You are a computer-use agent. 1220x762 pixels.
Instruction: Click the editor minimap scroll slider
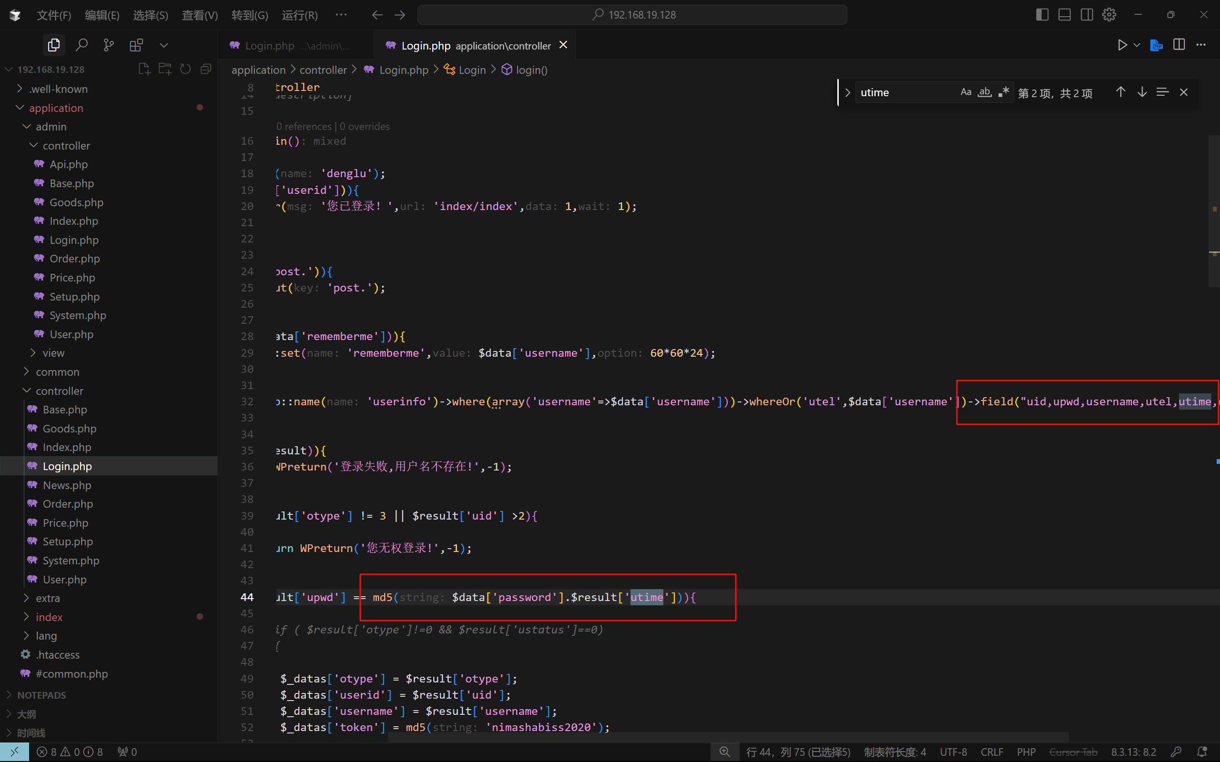pyautogui.click(x=1213, y=211)
